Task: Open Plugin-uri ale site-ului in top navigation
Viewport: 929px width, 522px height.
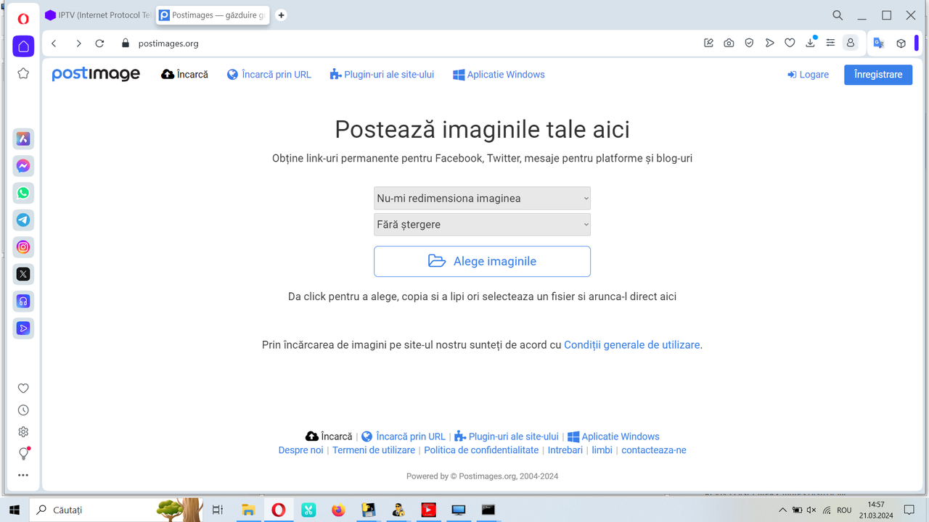Action: 382,75
